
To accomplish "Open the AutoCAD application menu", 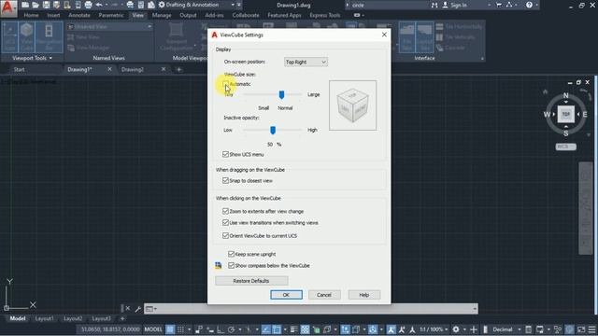I will [x=8, y=8].
